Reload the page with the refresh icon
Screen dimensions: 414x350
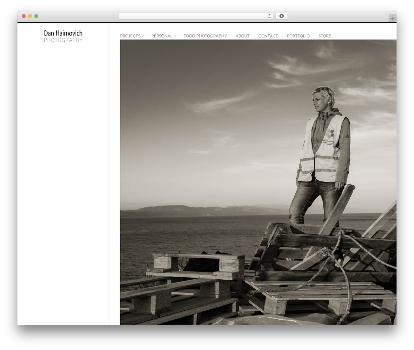269,16
